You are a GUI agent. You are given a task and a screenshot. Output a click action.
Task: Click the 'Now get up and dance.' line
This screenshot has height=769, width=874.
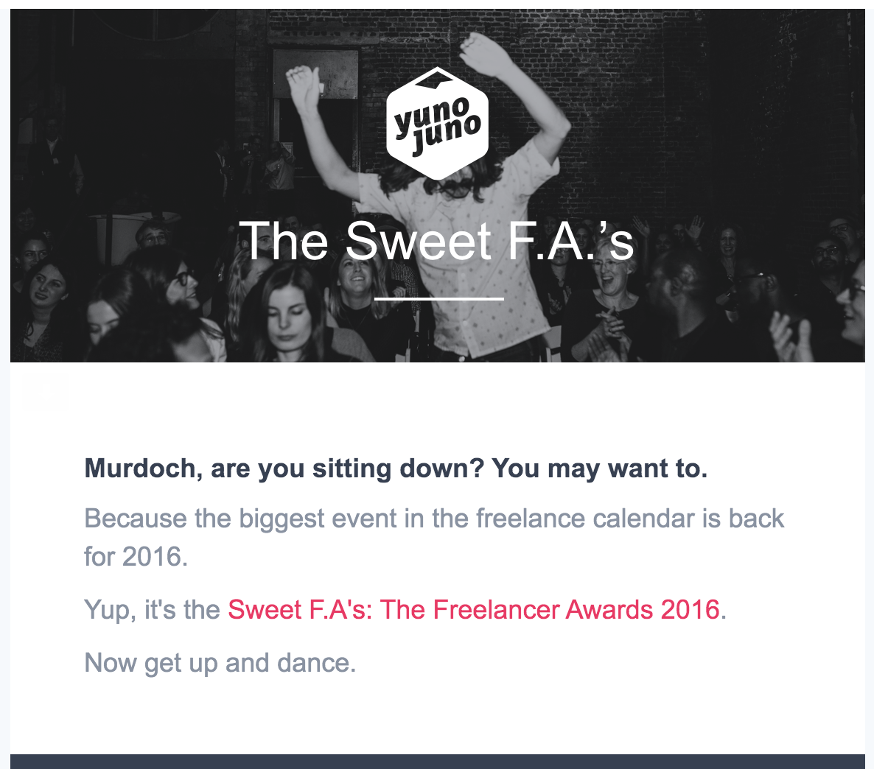(220, 663)
